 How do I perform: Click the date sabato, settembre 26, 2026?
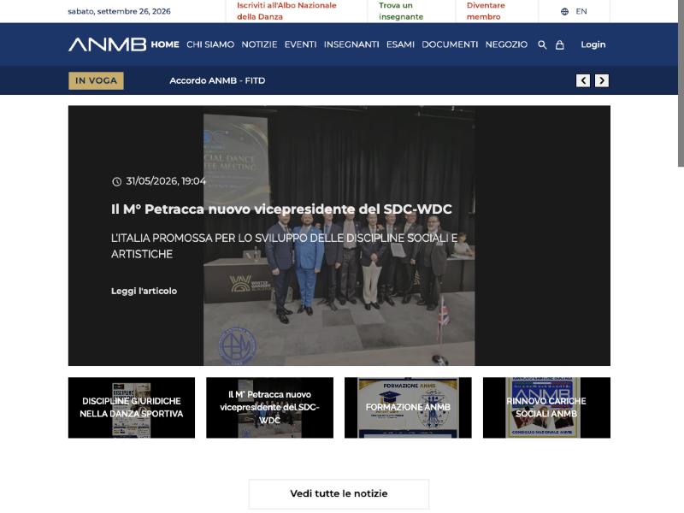(x=119, y=11)
